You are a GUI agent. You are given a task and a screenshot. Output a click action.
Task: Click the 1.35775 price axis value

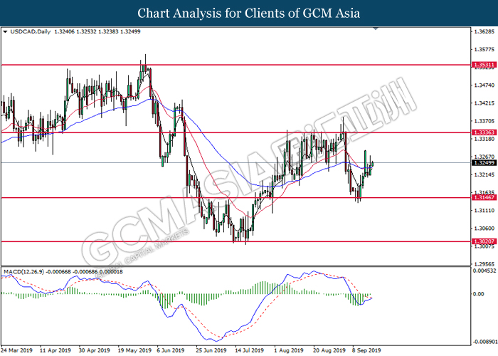tap(484, 50)
